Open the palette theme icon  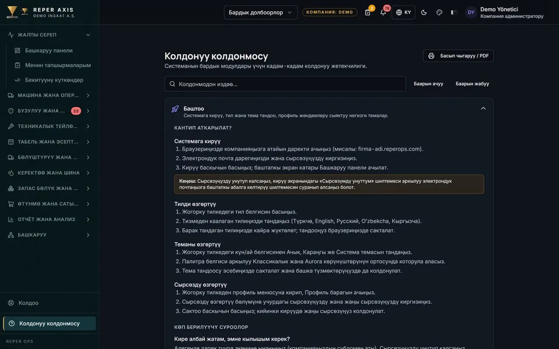[x=439, y=12]
